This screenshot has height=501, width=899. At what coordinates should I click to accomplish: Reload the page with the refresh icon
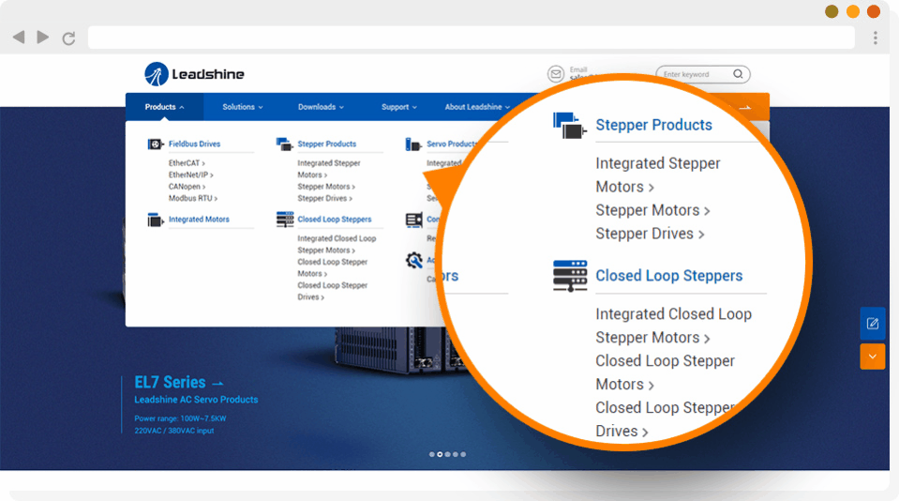coord(68,38)
